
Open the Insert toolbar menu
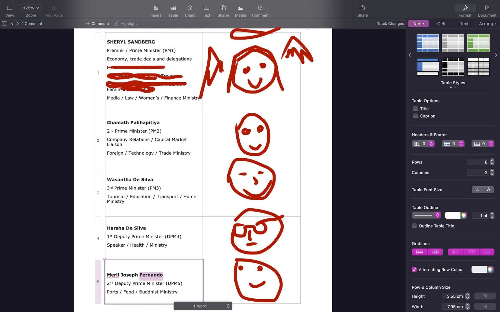[156, 11]
